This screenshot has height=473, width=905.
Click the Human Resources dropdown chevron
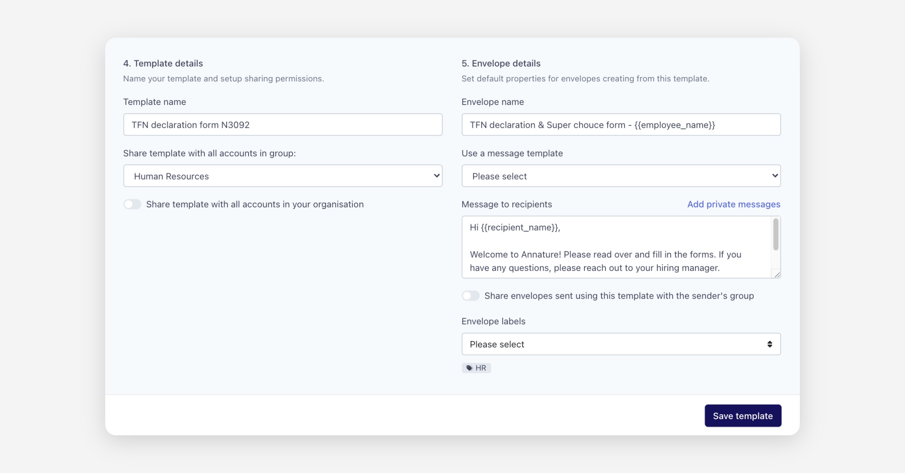436,176
